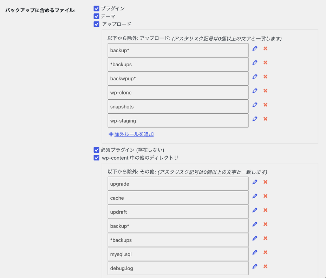The image size is (326, 278).
Task: Remove the others '*backups' exclusion rule
Action: coord(265,238)
